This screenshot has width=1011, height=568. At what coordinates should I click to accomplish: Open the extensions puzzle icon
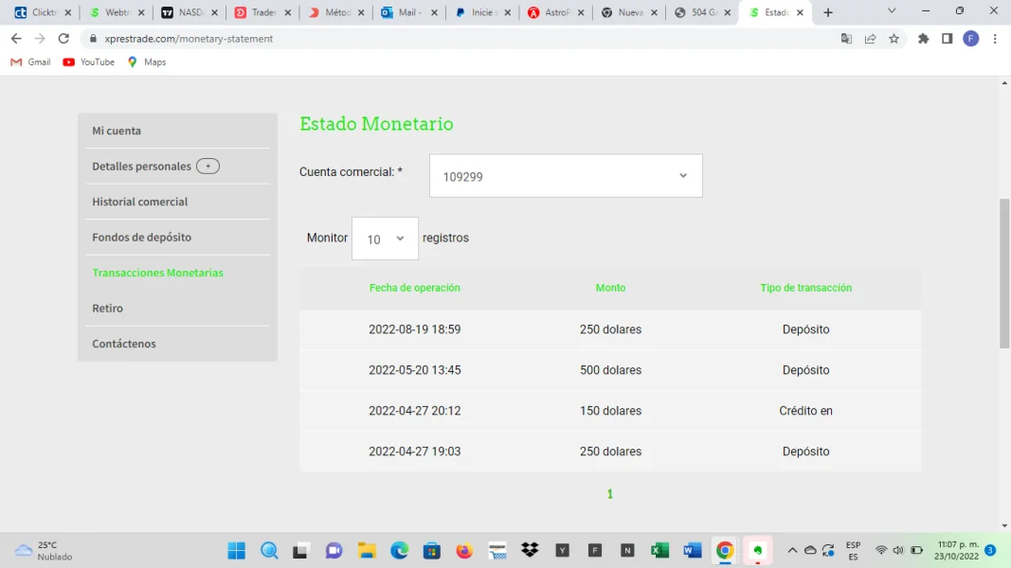tap(923, 39)
